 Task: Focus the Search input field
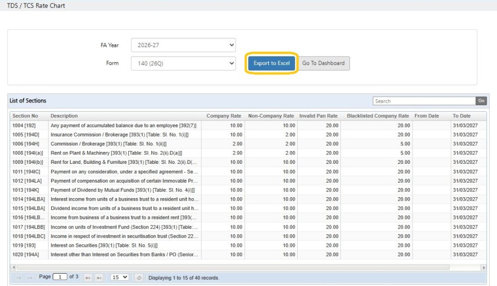click(424, 101)
